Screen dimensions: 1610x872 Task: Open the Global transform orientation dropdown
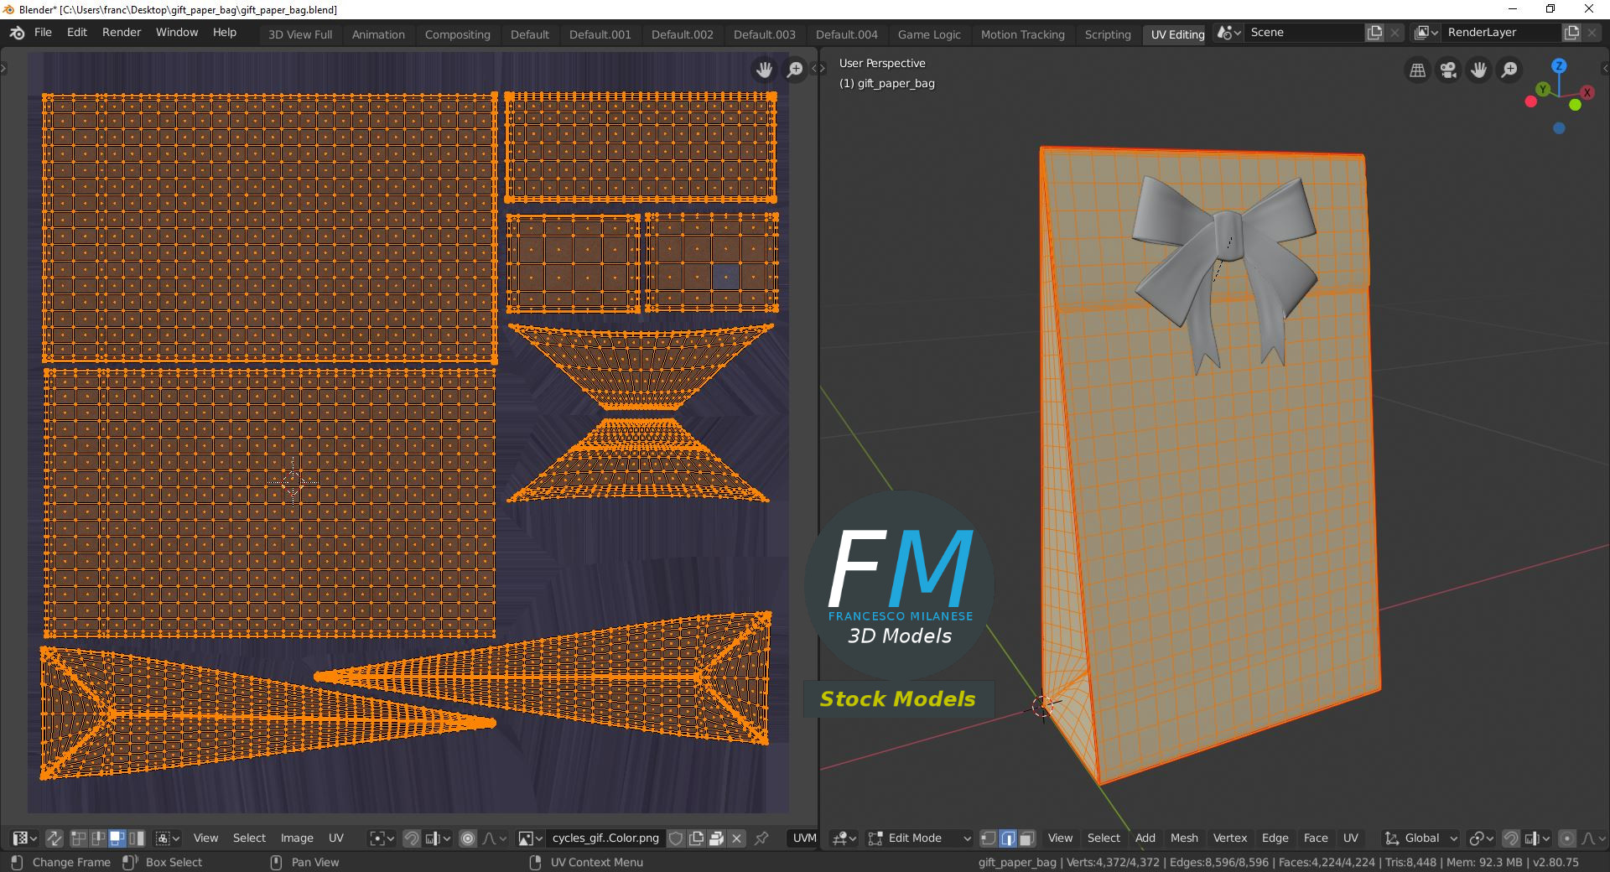point(1421,838)
